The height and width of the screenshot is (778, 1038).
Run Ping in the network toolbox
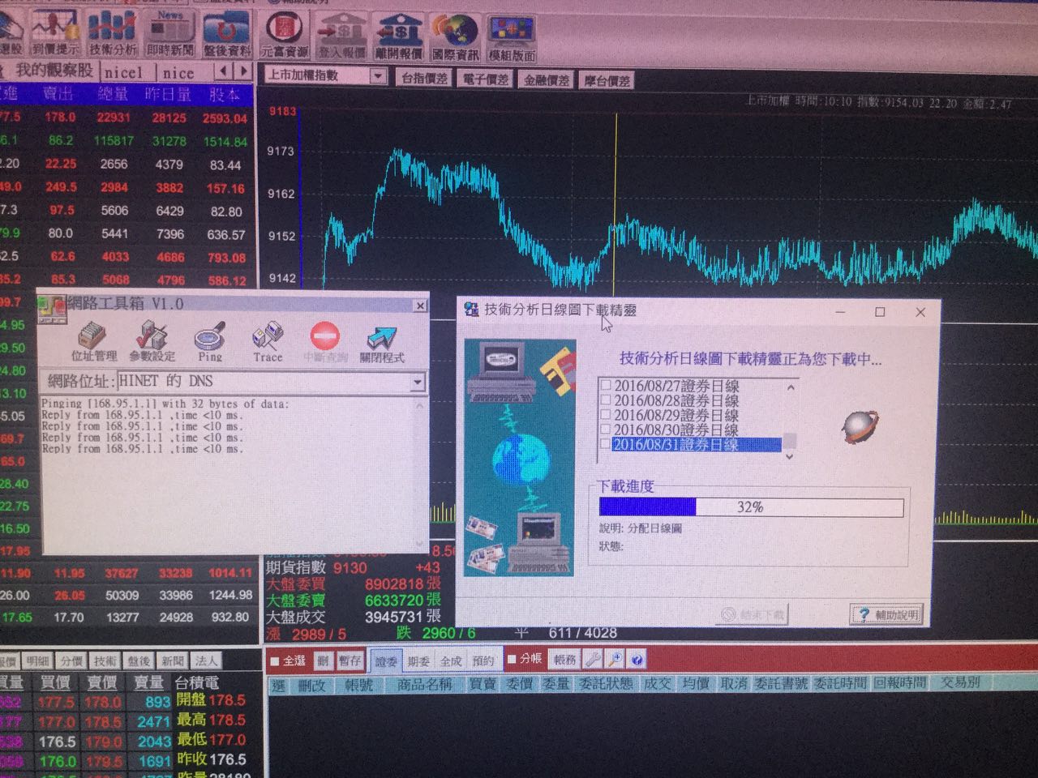click(210, 342)
